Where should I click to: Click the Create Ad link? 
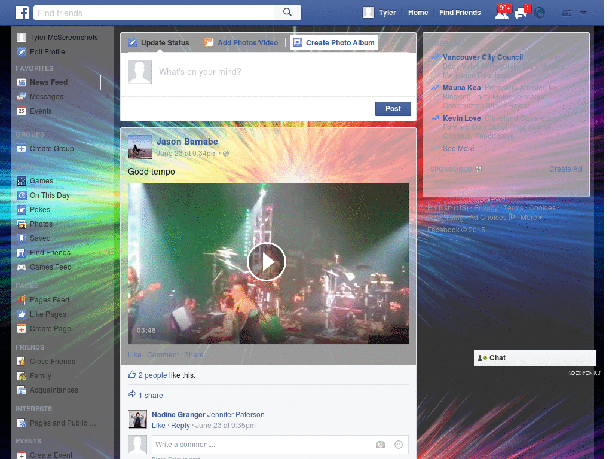coord(565,169)
